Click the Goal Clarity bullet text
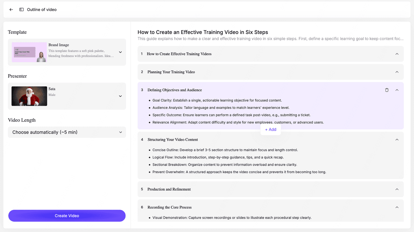The width and height of the screenshot is (414, 232). point(217,100)
